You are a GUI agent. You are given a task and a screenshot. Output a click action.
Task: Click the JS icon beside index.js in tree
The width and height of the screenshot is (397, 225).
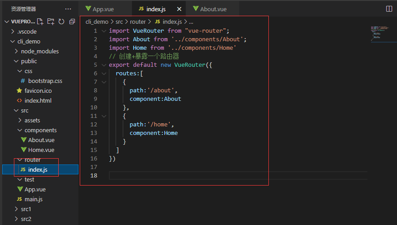coord(23,169)
